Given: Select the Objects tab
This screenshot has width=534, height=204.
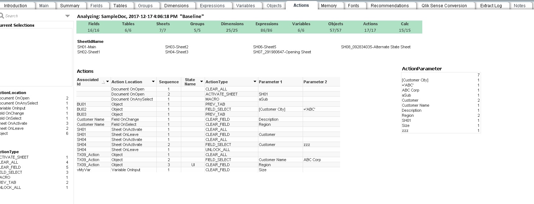Looking at the screenshot, I should pos(274,5).
